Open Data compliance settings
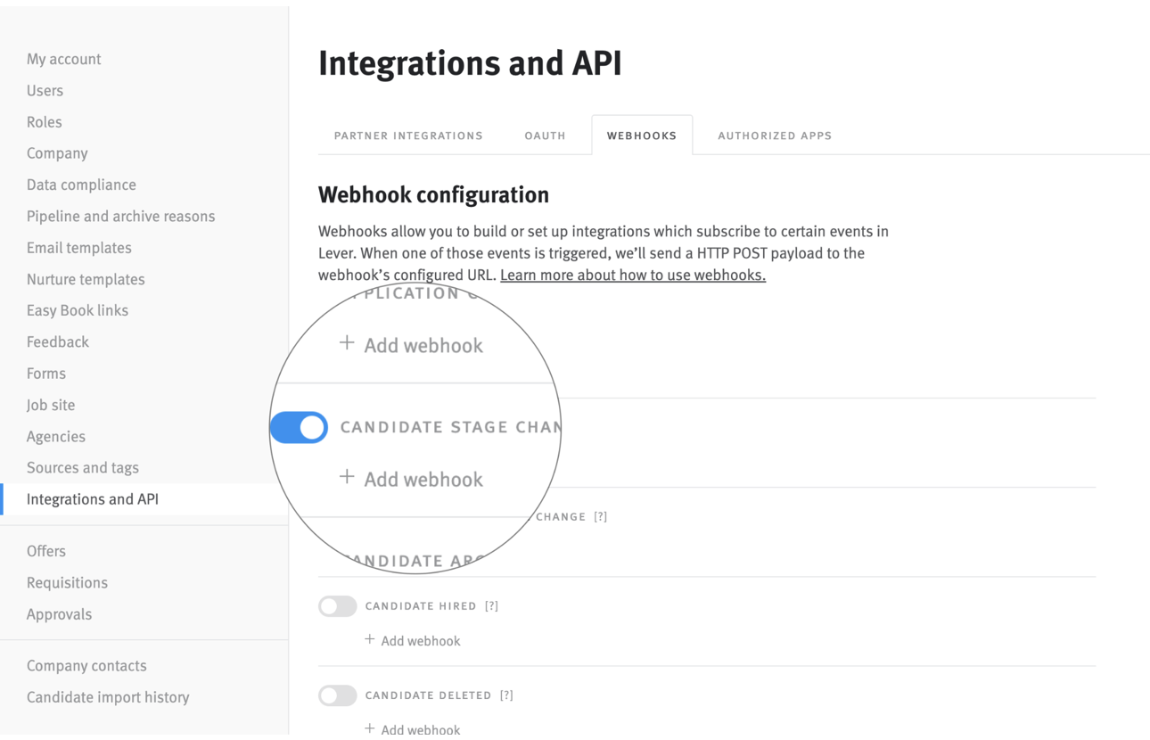The height and width of the screenshot is (740, 1150). click(x=81, y=185)
